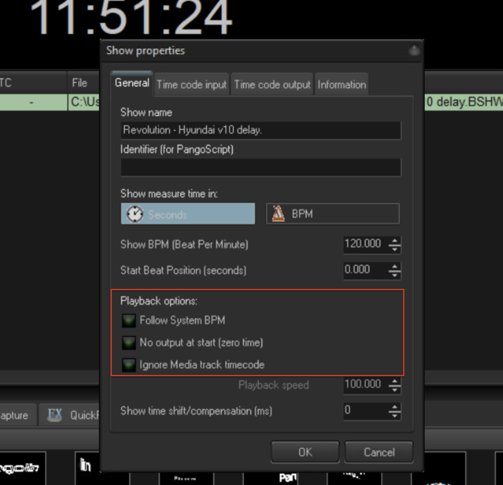
Task: Click the Show name text field
Action: pos(260,130)
